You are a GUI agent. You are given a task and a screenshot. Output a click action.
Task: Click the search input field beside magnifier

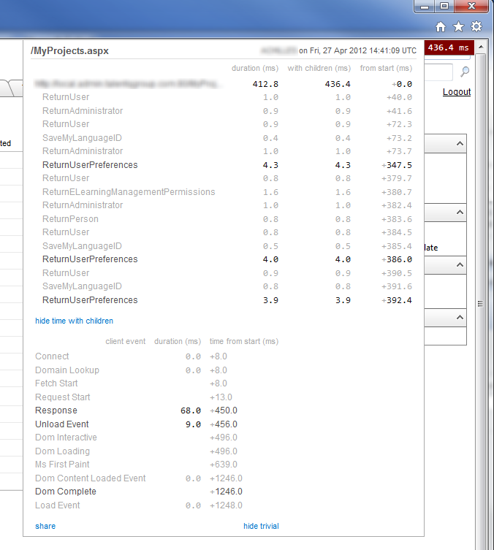[x=438, y=72]
